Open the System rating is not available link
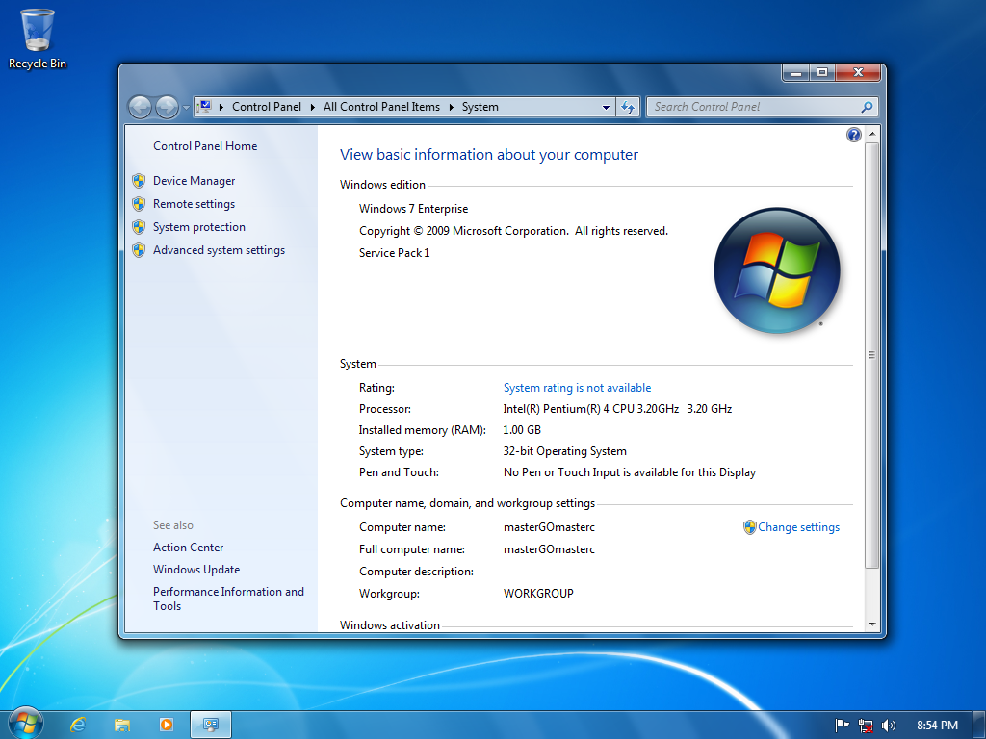Viewport: 986px width, 739px height. [x=577, y=387]
